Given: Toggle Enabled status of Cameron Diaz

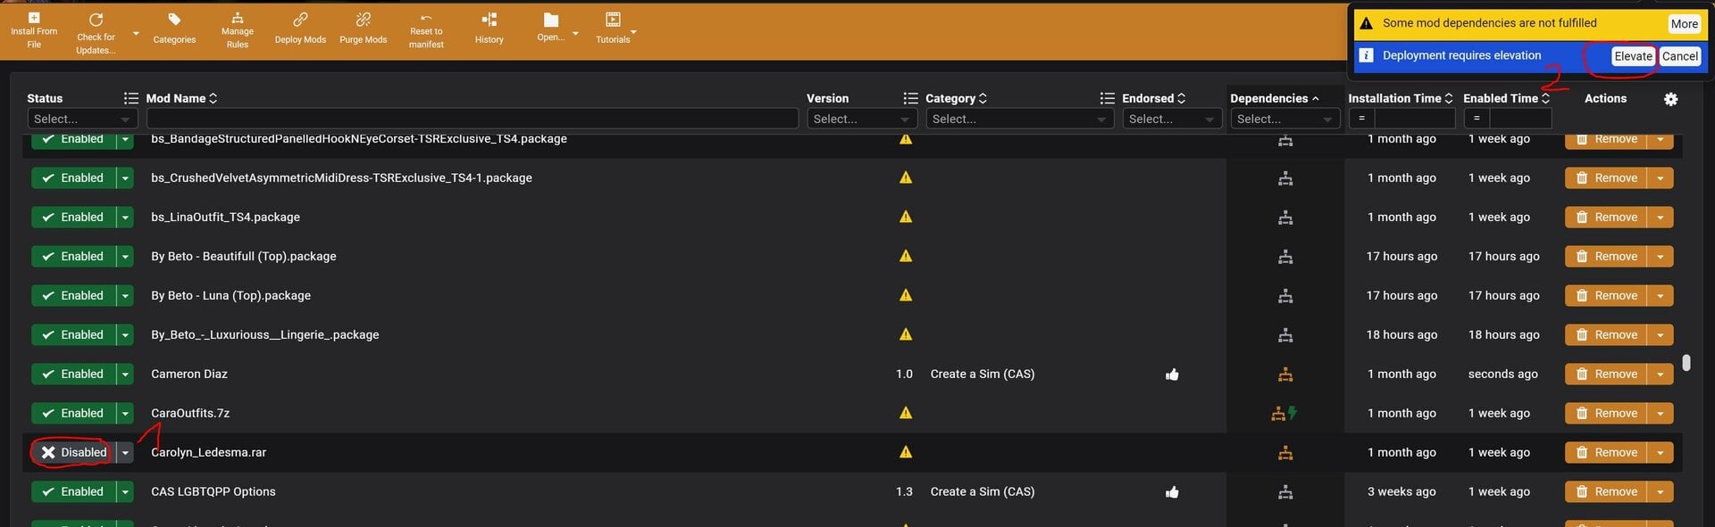Looking at the screenshot, I should pos(73,375).
